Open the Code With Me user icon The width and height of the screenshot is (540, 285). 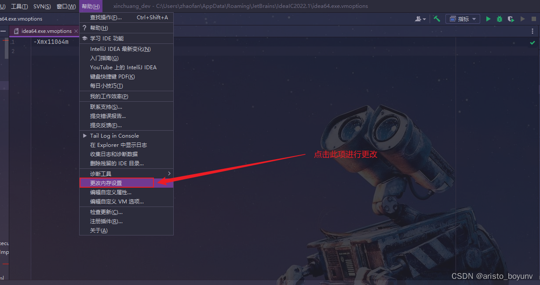pos(420,19)
